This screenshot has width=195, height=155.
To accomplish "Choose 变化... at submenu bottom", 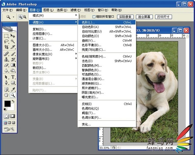I will (x=107, y=124).
